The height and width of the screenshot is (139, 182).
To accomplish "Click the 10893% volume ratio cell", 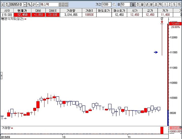I will pos(89,15).
